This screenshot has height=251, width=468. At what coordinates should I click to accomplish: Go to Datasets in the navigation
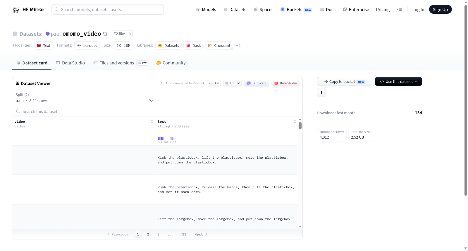click(x=235, y=9)
